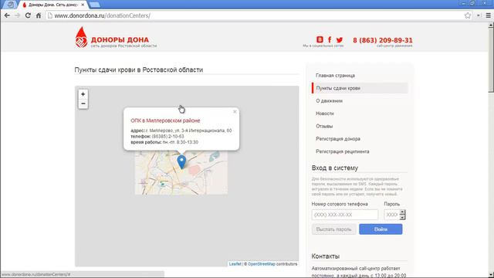Open the VK social network icon
The width and height of the screenshot is (494, 278).
(x=320, y=39)
